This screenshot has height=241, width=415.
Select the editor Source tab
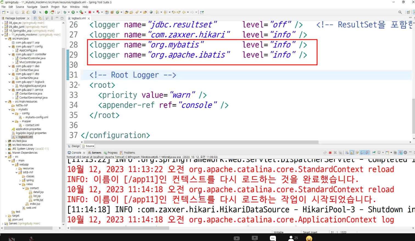(88, 146)
